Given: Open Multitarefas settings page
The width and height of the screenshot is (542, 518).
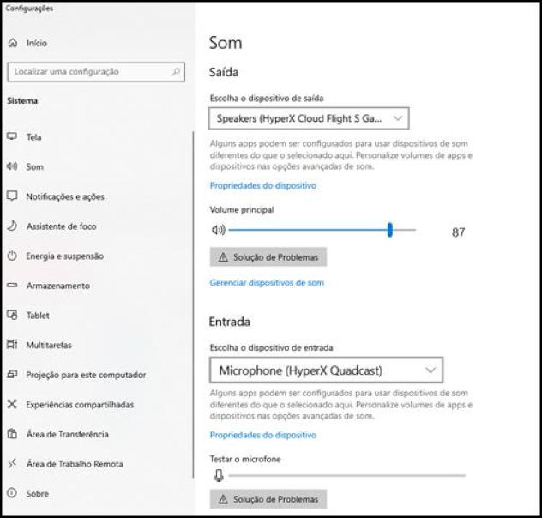Looking at the screenshot, I should click(49, 345).
